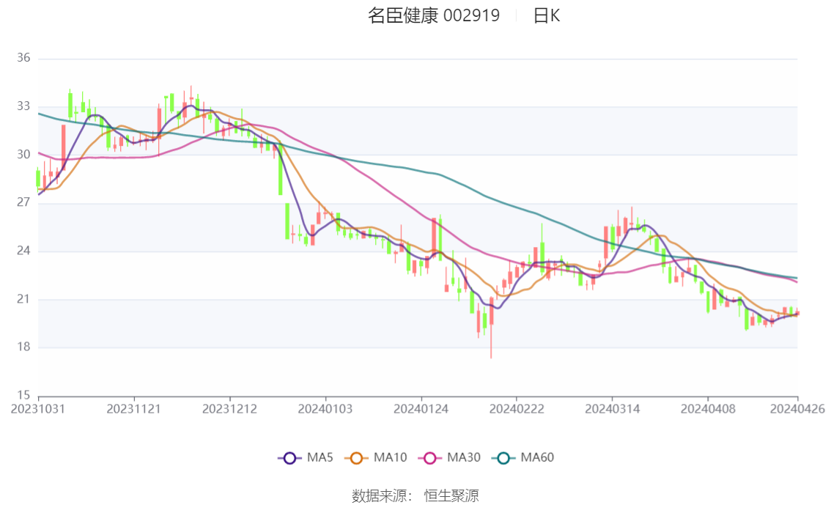Viewport: 831px width, 505px height.
Task: Disable the MA30 series via legend text
Action: click(464, 458)
